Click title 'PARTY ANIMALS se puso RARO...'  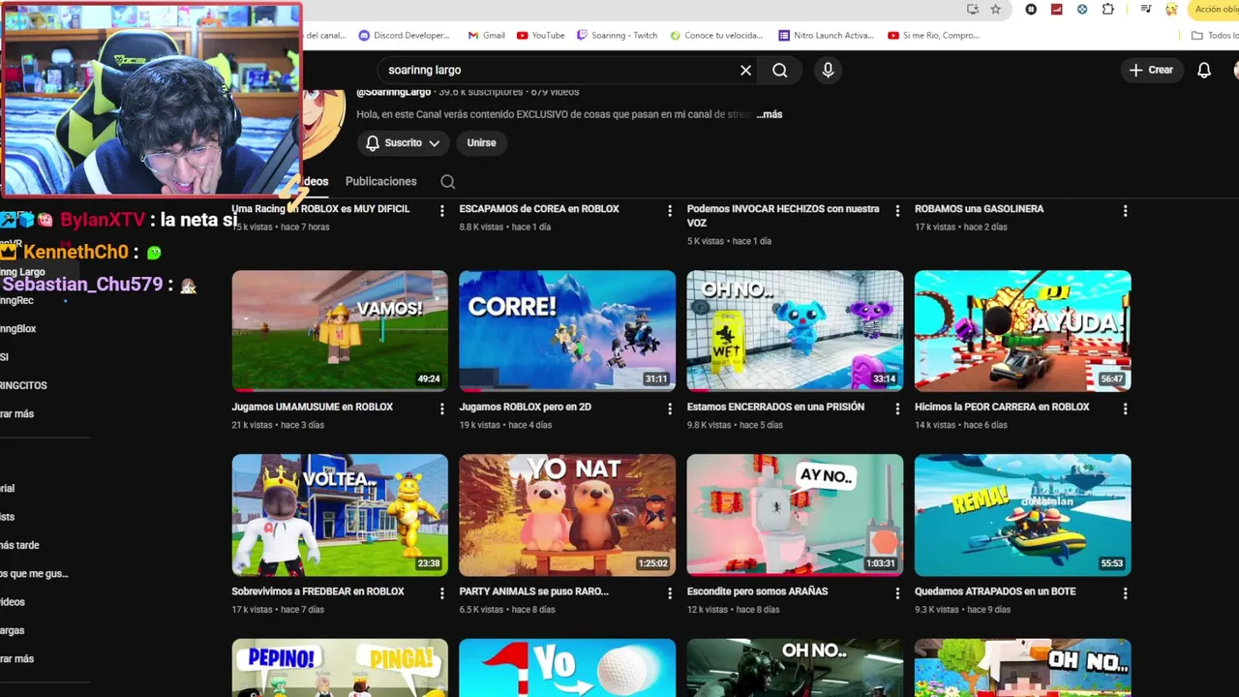(533, 591)
